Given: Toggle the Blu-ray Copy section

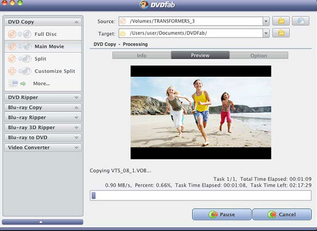Looking at the screenshot, I should (77, 108).
